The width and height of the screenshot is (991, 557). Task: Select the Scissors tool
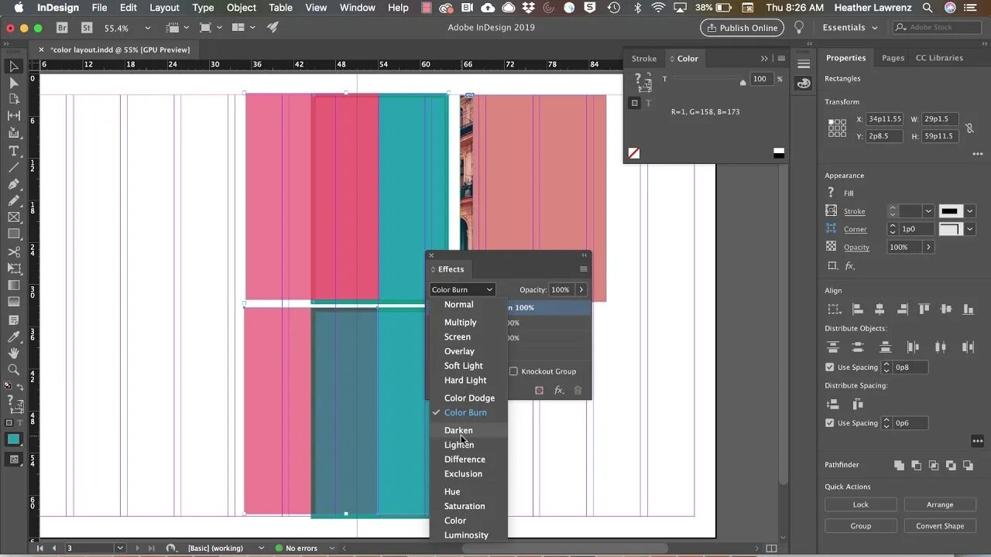tap(13, 252)
